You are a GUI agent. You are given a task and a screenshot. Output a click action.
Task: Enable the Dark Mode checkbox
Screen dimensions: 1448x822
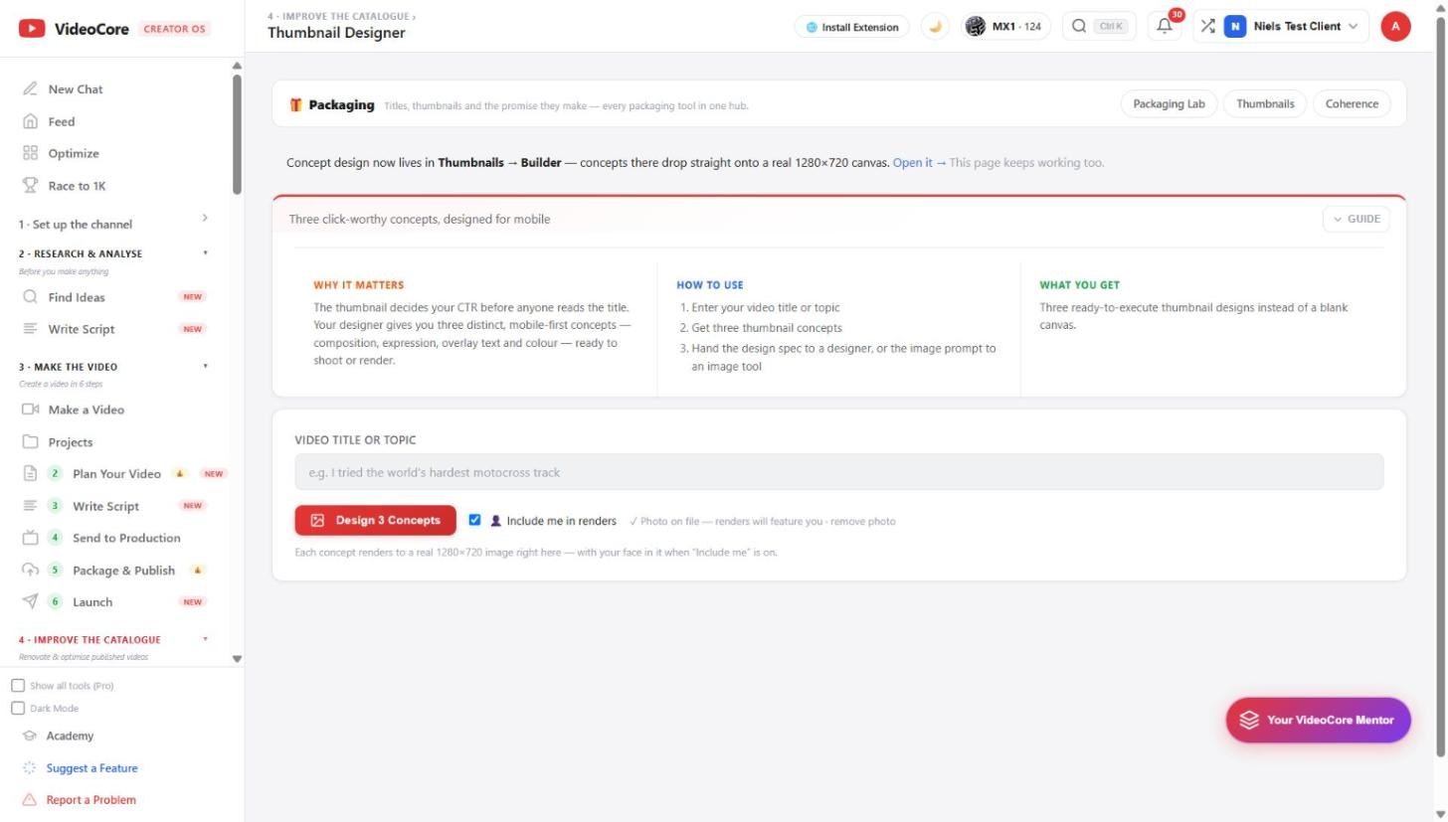(x=18, y=708)
